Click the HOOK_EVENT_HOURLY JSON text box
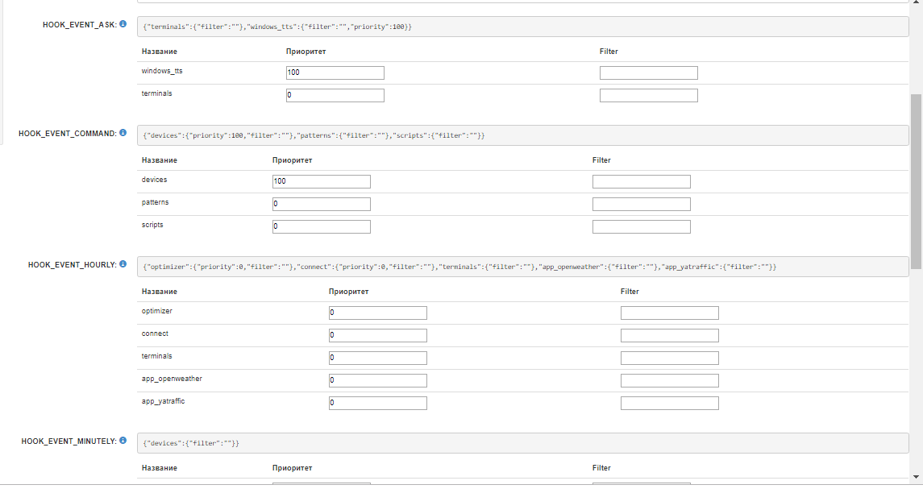The image size is (923, 489). pos(522,267)
